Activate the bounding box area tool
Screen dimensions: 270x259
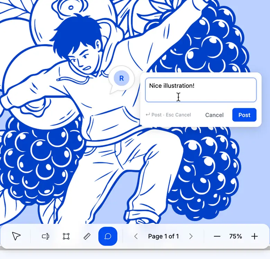66,236
